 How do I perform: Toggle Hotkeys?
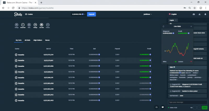click(x=35, y=25)
